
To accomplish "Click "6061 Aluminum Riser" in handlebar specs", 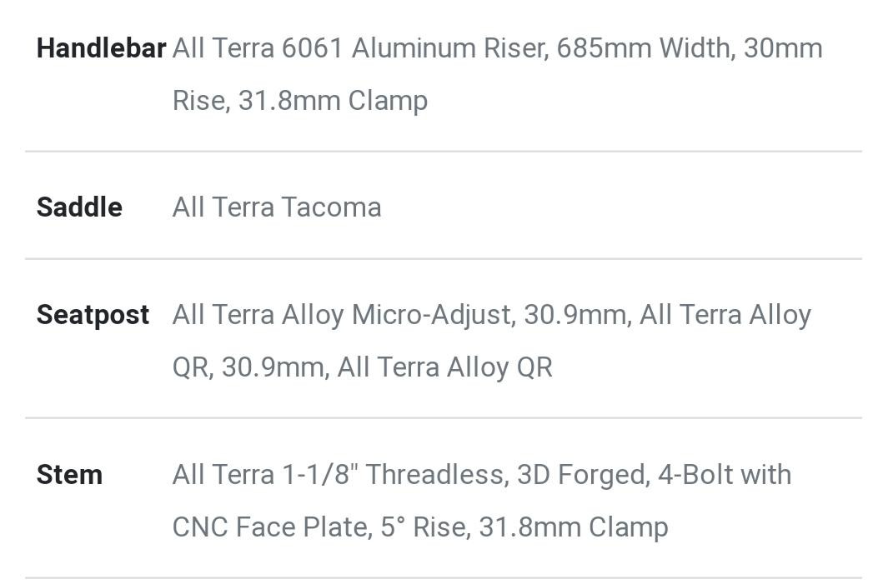I will point(414,48).
